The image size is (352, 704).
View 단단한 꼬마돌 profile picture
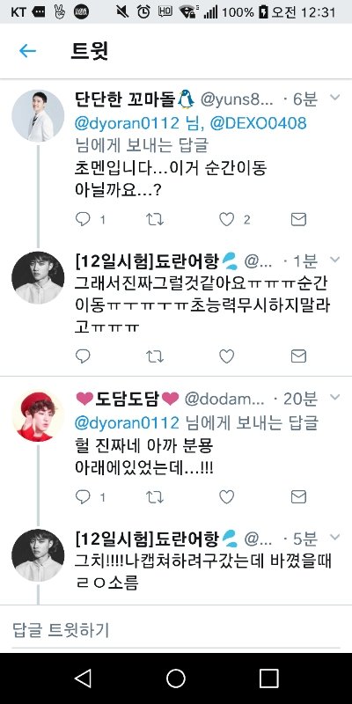tap(38, 116)
